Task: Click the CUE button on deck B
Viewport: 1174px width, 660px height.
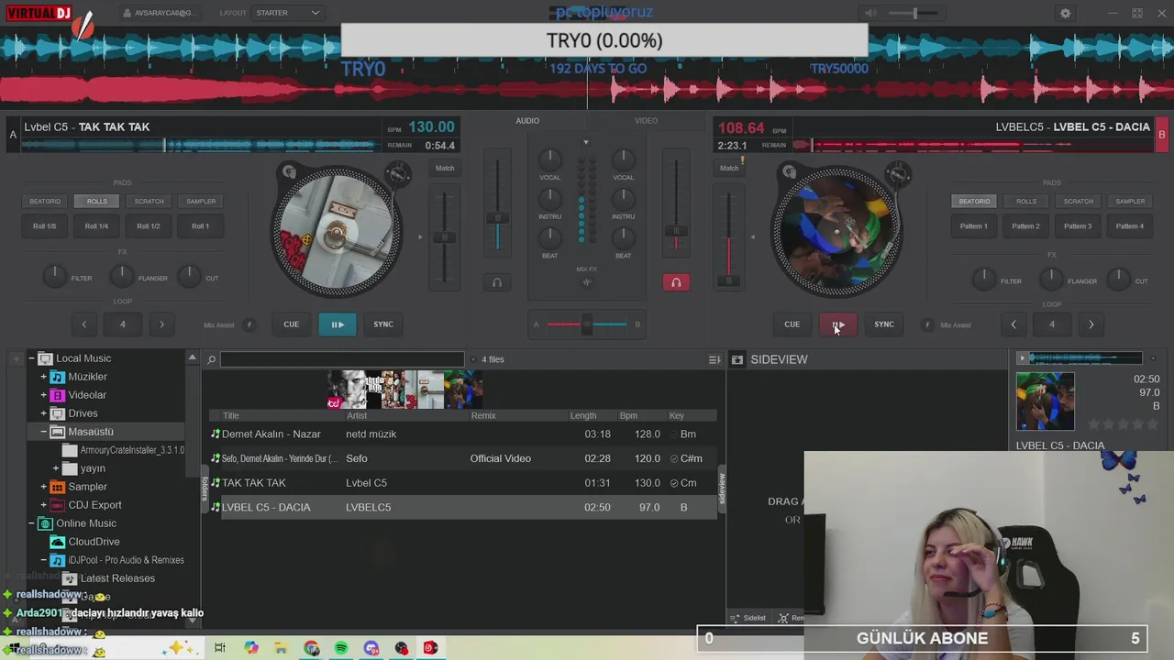Action: pyautogui.click(x=792, y=324)
